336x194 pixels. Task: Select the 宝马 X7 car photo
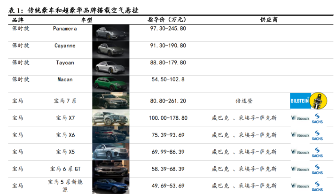coord(111,118)
